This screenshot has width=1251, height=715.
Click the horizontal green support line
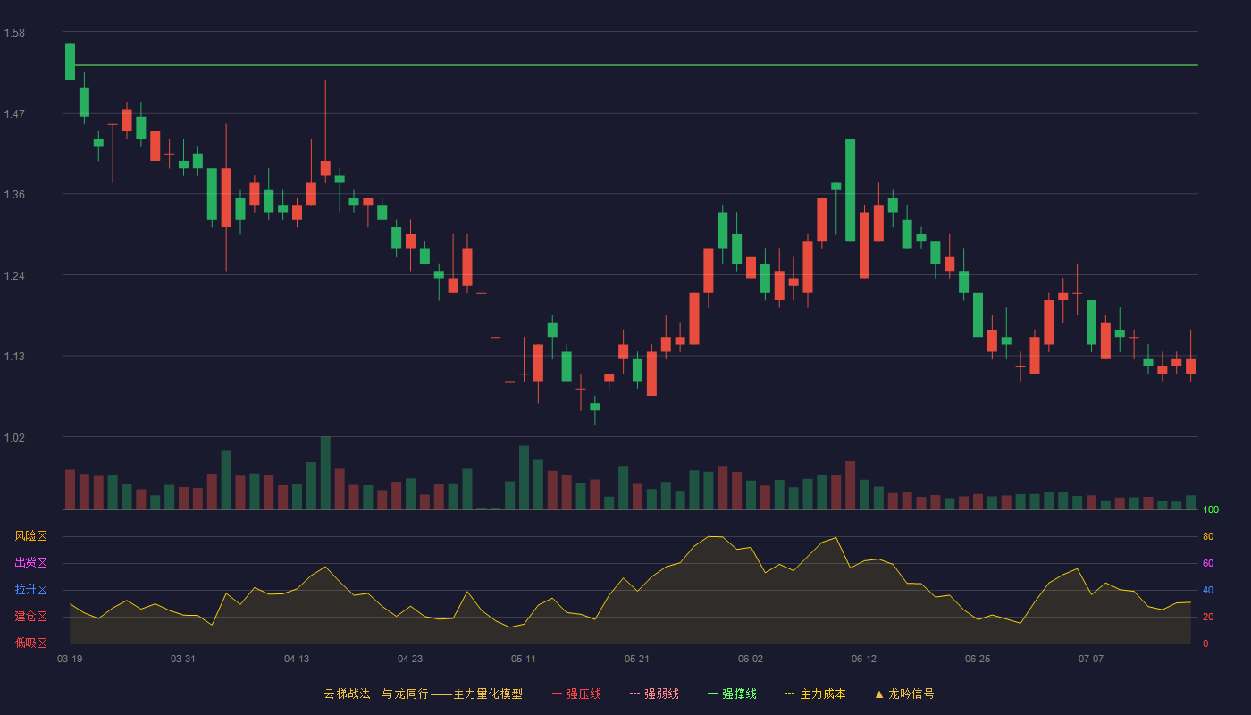tap(636, 65)
